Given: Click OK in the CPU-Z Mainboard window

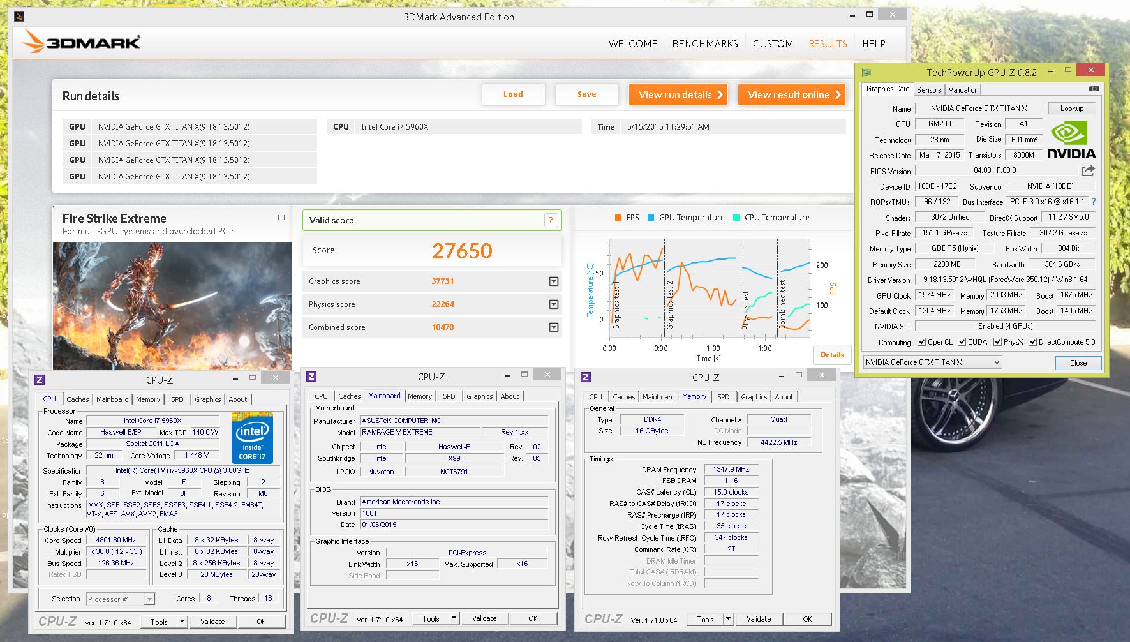Looking at the screenshot, I should [x=533, y=618].
